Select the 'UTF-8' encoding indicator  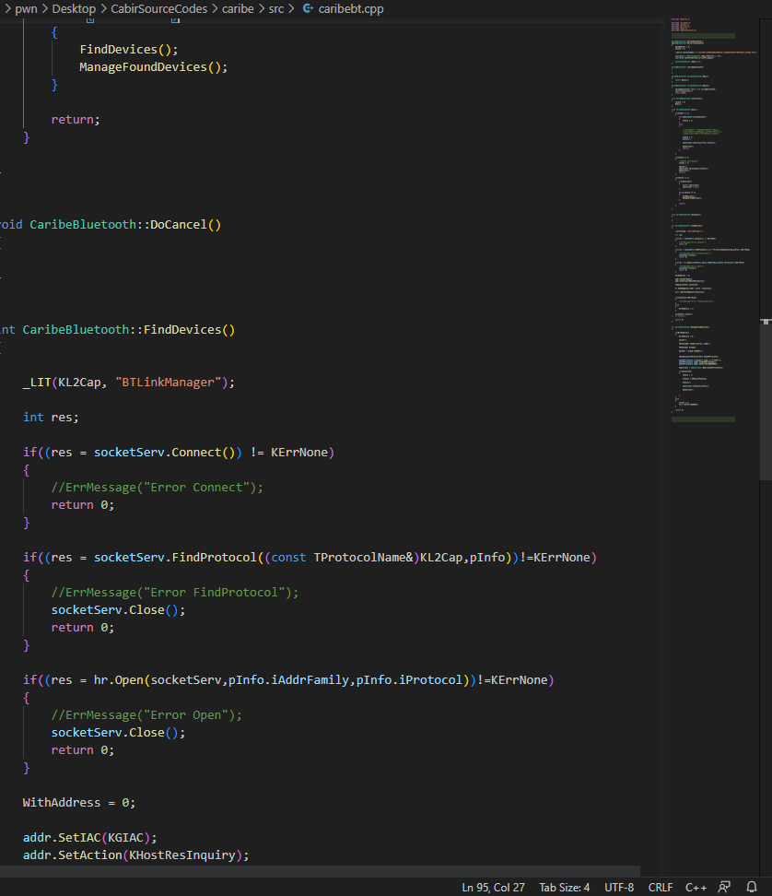pyautogui.click(x=619, y=887)
